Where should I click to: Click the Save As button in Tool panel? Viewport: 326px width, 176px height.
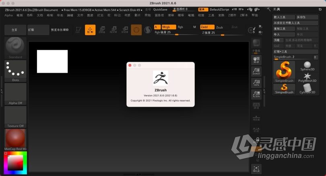coord(307,17)
